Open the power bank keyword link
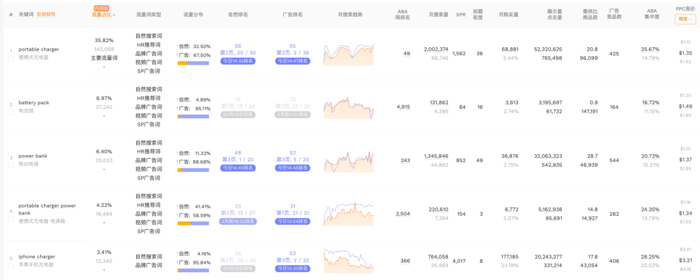Image resolution: width=700 pixels, height=280 pixels. pos(32,156)
